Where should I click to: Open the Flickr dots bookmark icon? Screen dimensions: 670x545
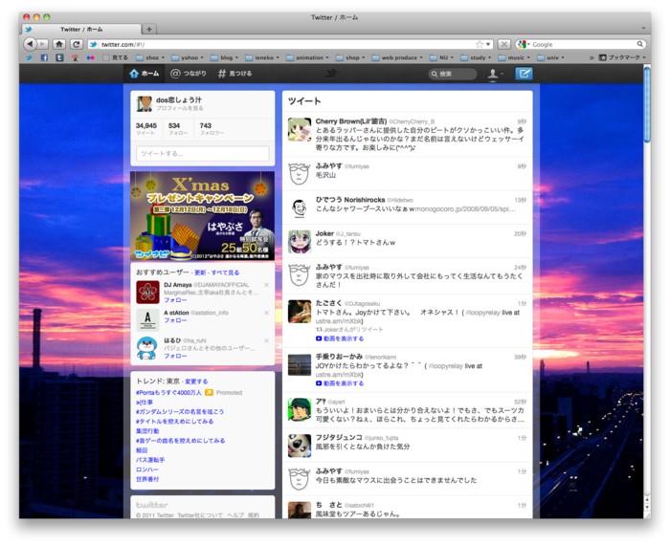[x=90, y=57]
